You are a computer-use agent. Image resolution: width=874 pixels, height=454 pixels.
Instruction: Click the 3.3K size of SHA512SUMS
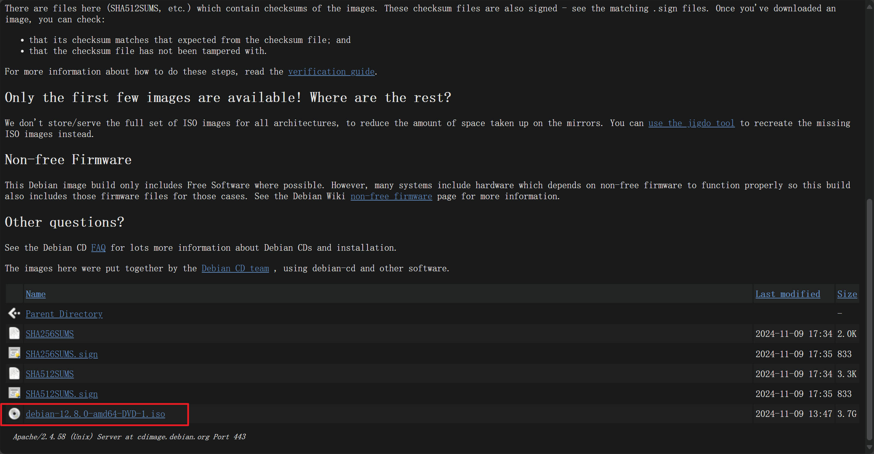point(847,374)
